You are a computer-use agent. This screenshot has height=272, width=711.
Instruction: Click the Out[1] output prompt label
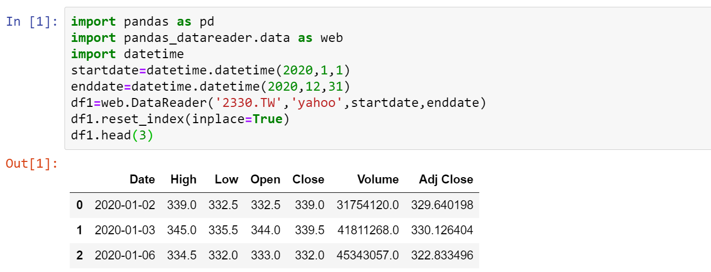(32, 164)
